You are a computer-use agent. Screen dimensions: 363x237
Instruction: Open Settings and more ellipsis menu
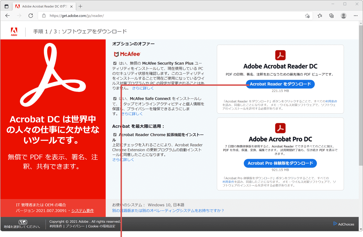356,16
